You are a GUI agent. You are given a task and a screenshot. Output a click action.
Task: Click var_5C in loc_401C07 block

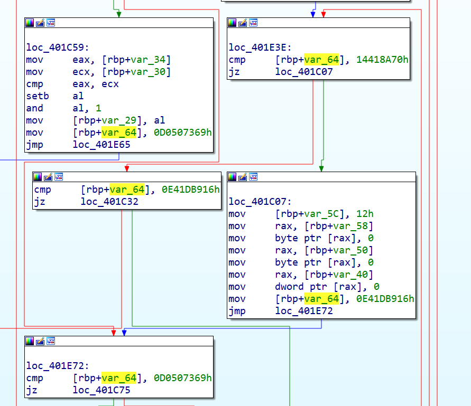pyautogui.click(x=321, y=214)
